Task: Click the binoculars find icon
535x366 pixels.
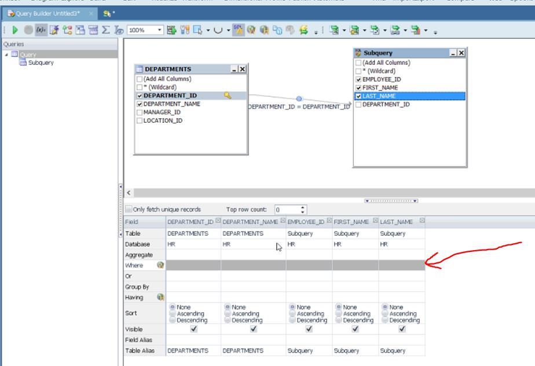Action: [x=185, y=30]
